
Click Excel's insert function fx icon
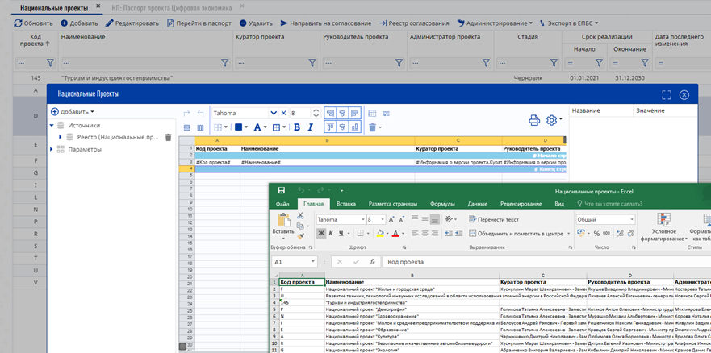(371, 262)
